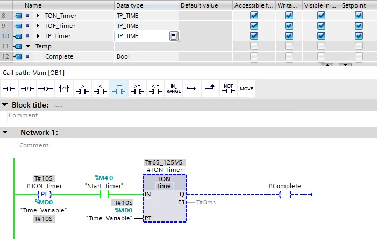Select the equal comparison contact
Screen dimensions: 377x243
coord(118,88)
